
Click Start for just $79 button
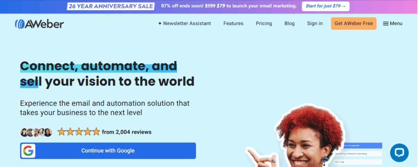tap(325, 6)
